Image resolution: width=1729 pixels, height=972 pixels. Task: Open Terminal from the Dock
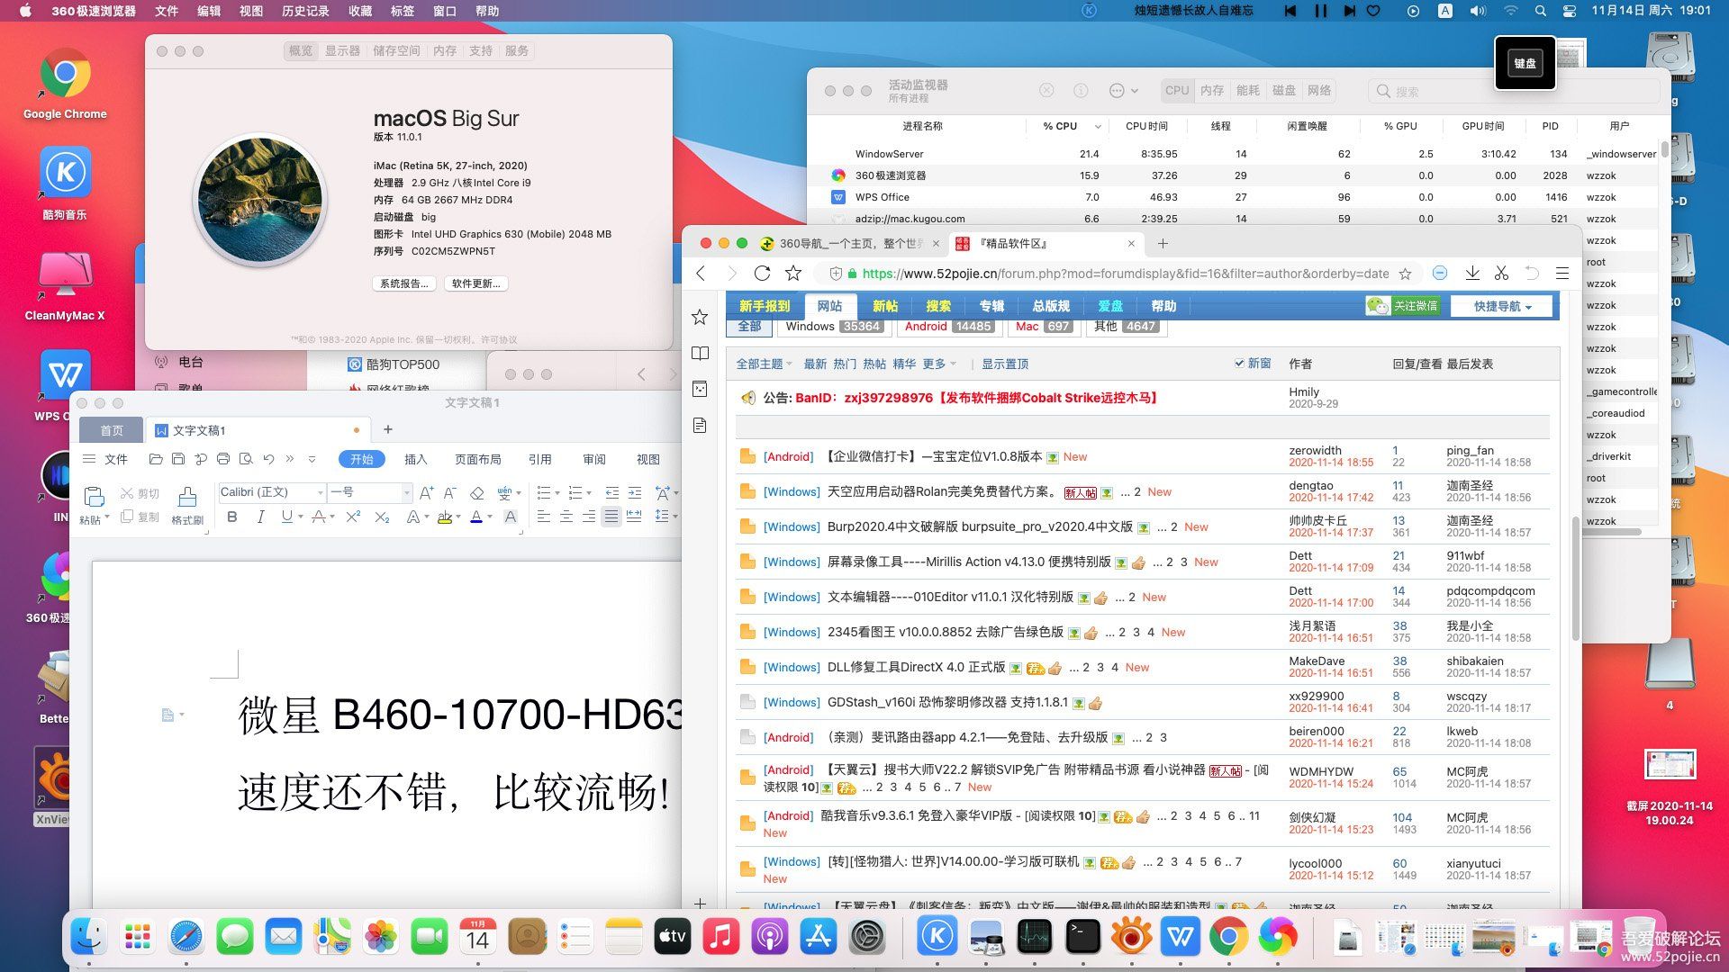coord(1082,937)
